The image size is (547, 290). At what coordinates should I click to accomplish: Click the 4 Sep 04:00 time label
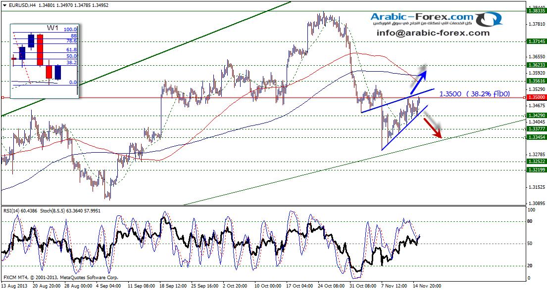[x=107, y=286]
